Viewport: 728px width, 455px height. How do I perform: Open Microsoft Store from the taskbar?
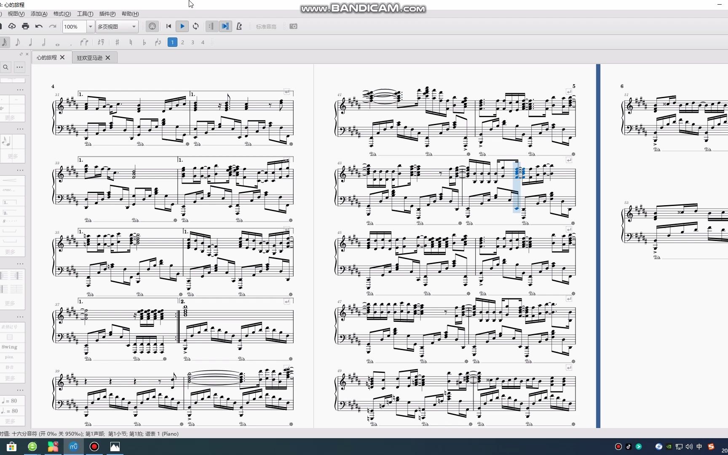[11, 447]
